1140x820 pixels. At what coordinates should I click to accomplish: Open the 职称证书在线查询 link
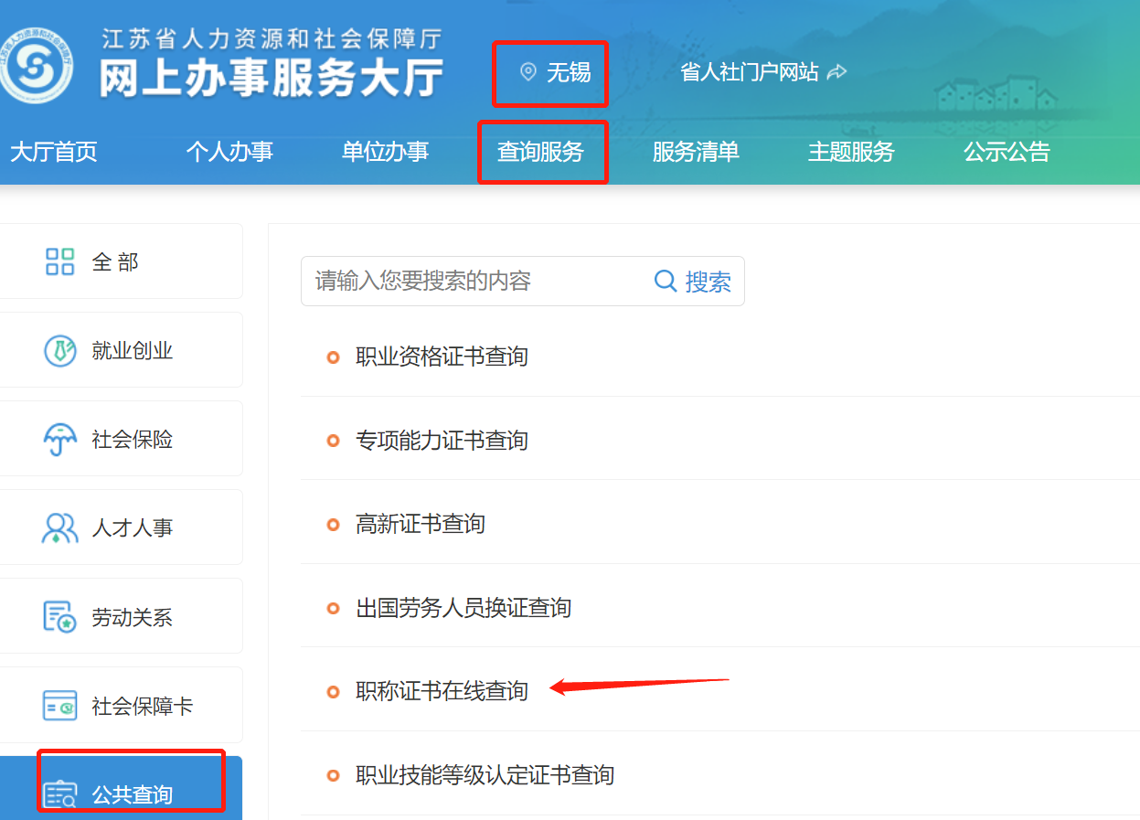442,691
